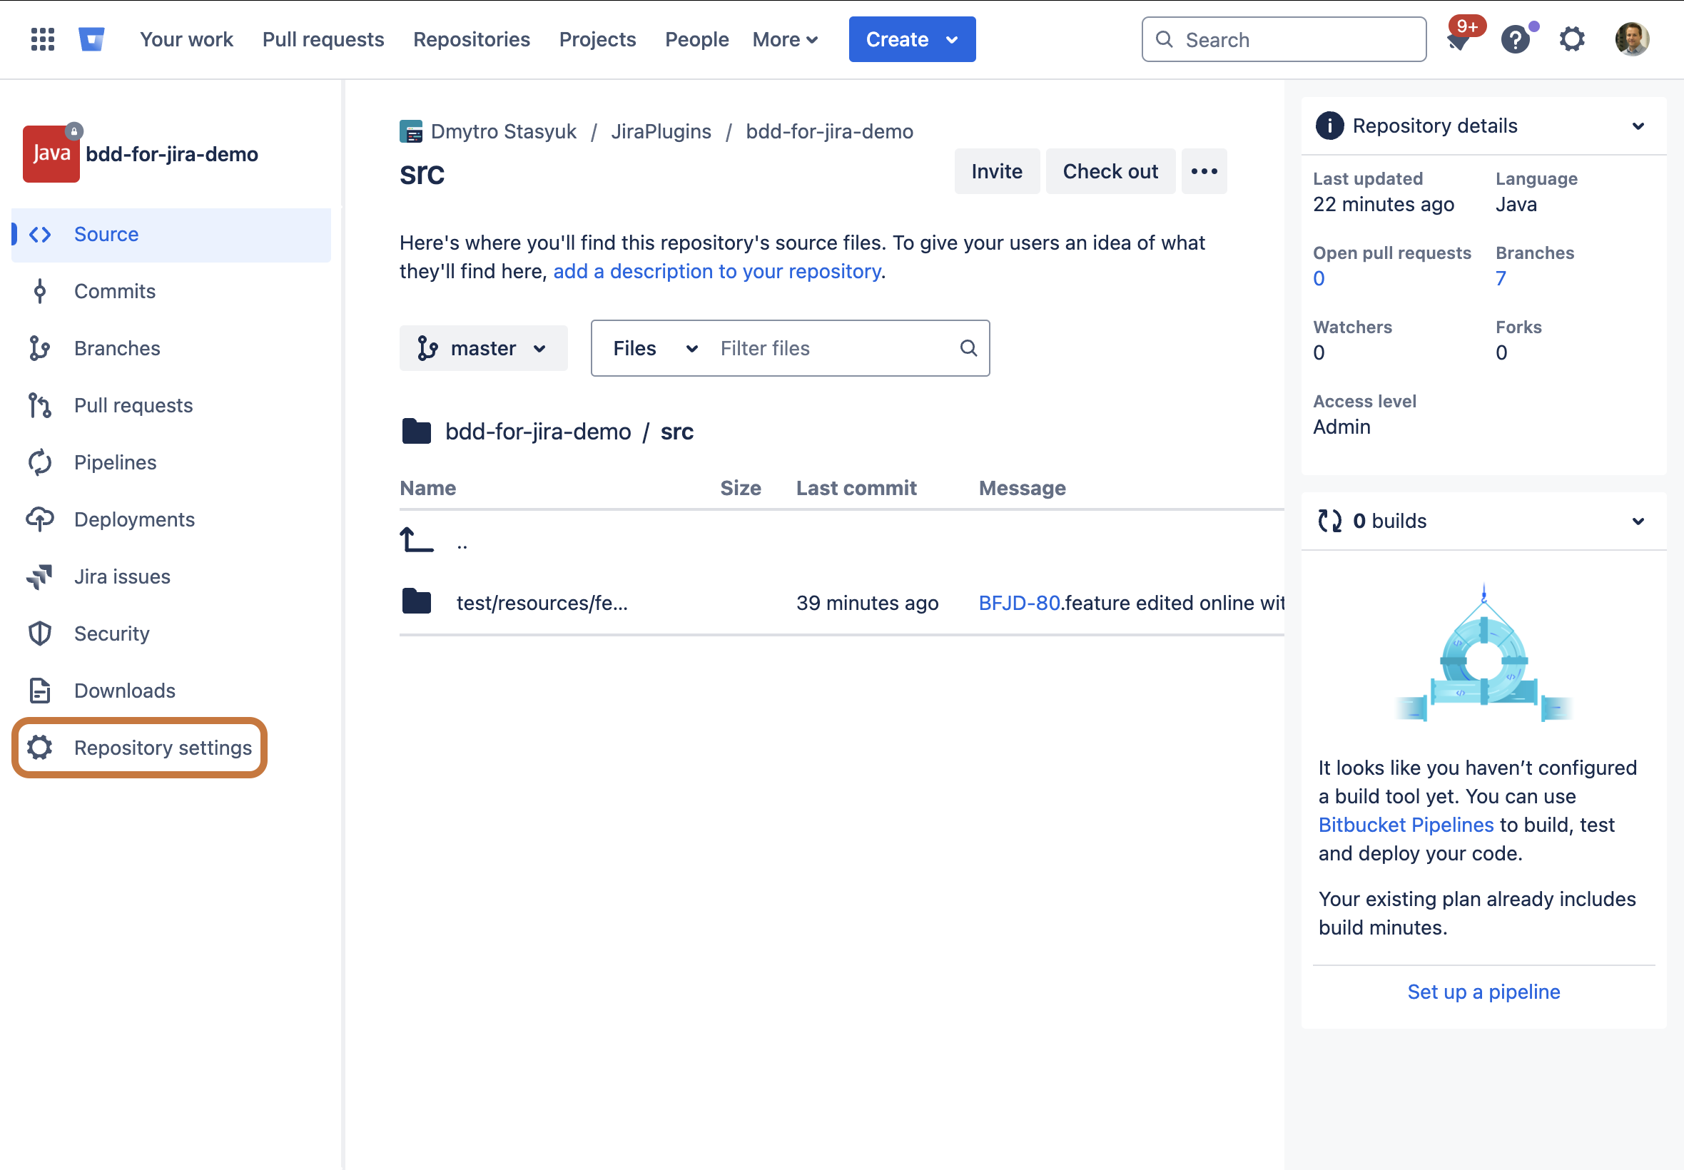The image size is (1684, 1170).
Task: Open the notifications bell with 9+ badge
Action: 1460,38
